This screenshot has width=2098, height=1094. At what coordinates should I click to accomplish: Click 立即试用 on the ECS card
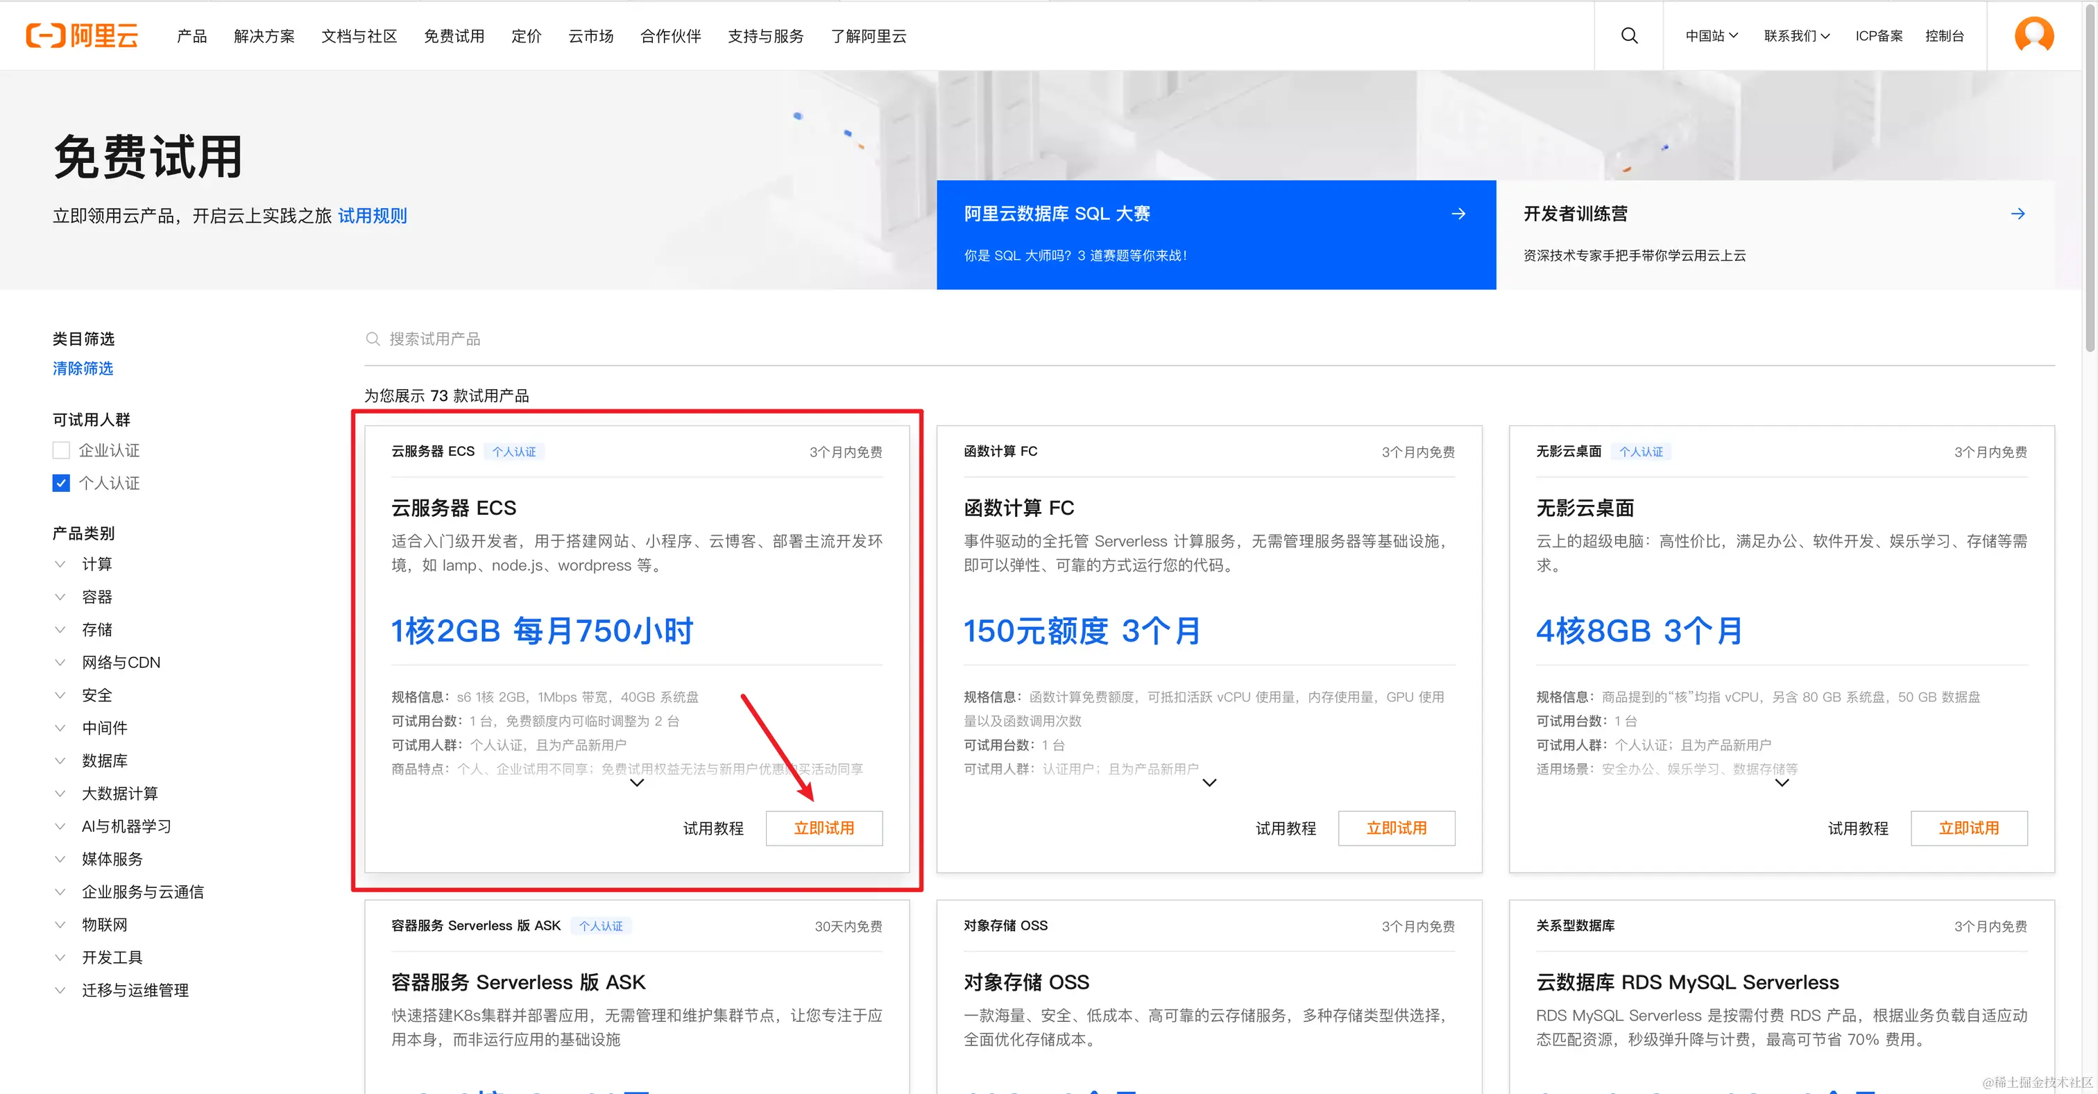(x=824, y=828)
